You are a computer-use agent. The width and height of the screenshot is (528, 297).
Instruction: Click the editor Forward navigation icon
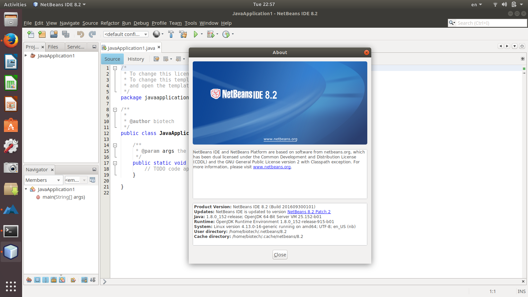(178, 59)
